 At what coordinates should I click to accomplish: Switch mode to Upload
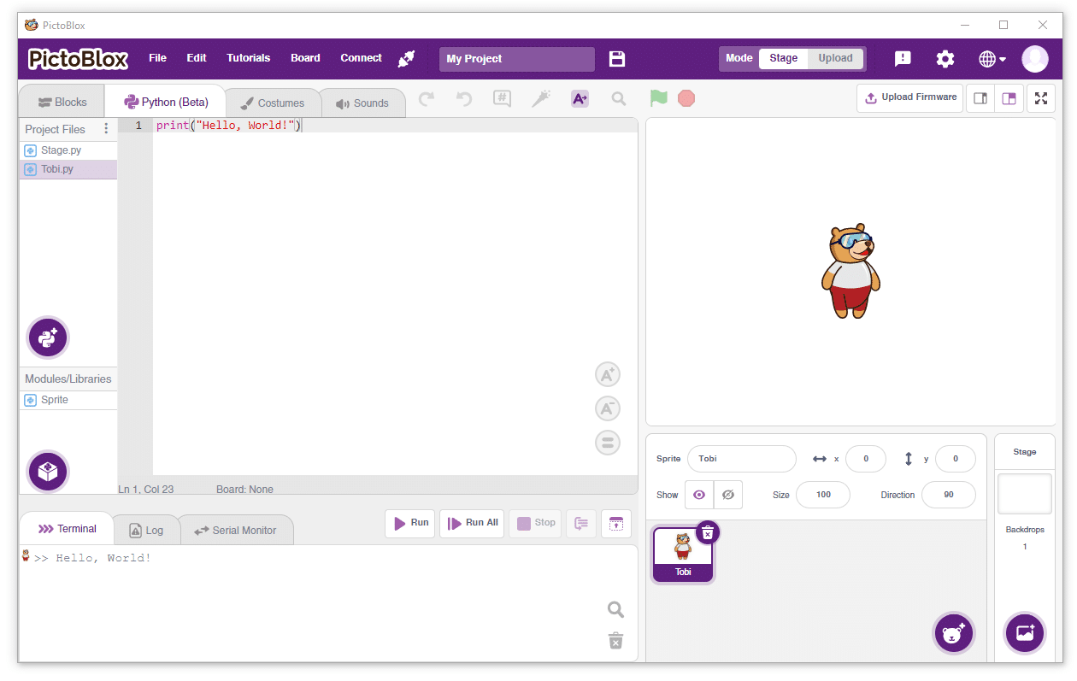click(835, 58)
